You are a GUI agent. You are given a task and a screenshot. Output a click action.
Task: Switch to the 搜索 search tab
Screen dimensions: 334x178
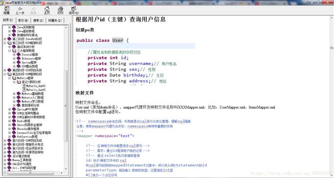[38, 20]
